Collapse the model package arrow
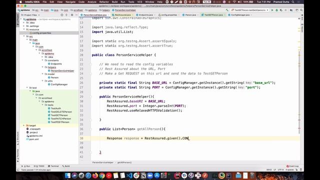This screenshot has height=180, width=320. tap(42, 74)
